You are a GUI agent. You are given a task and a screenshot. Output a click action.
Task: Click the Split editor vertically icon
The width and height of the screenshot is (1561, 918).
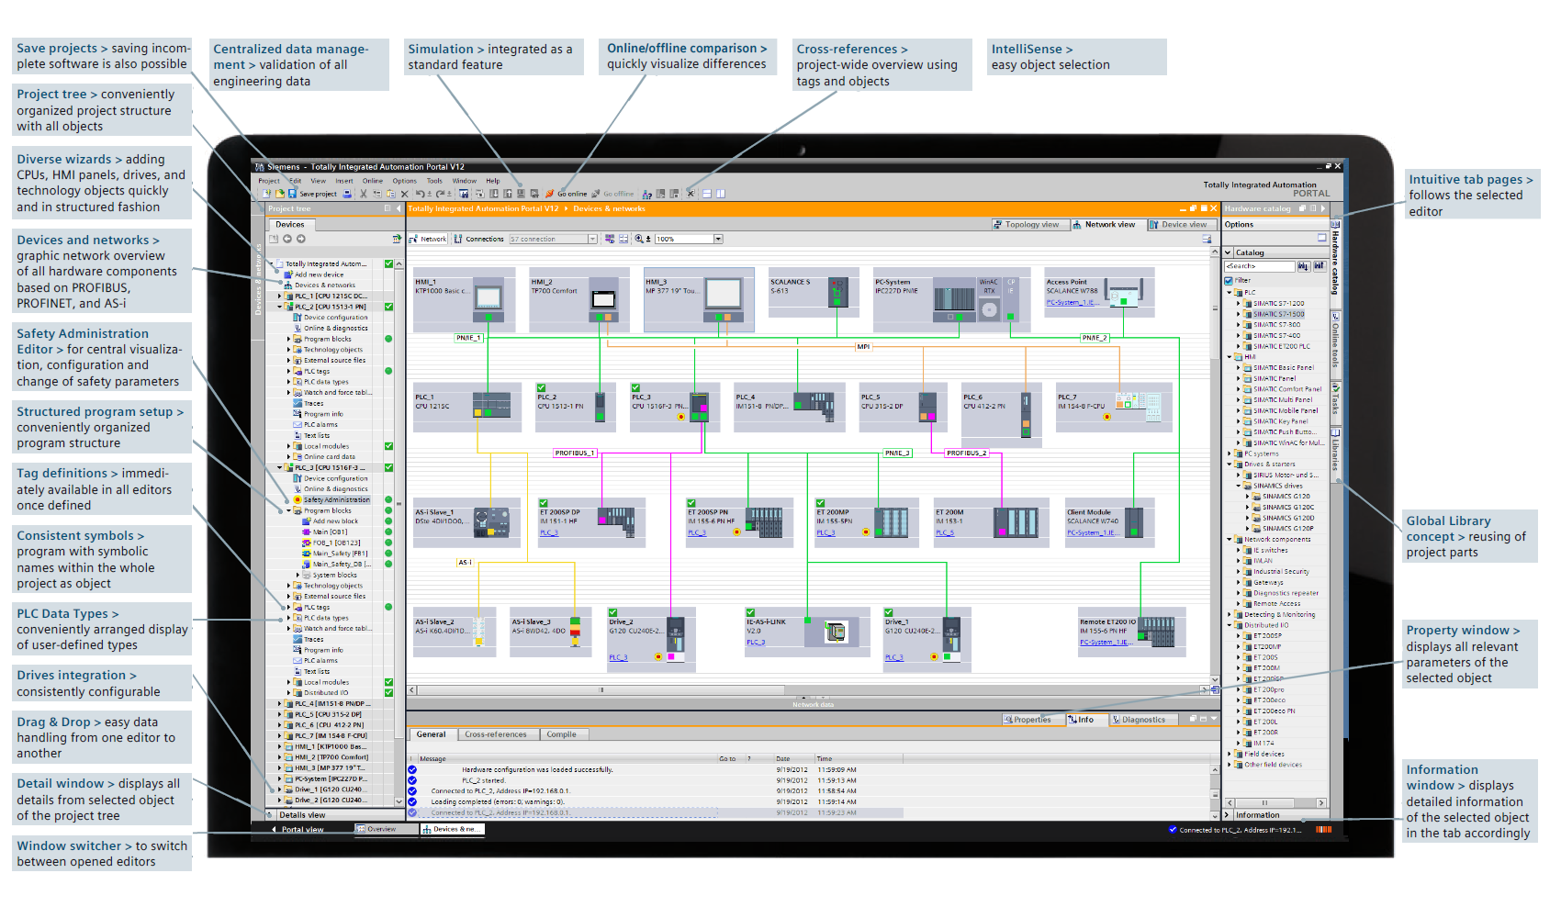721,194
